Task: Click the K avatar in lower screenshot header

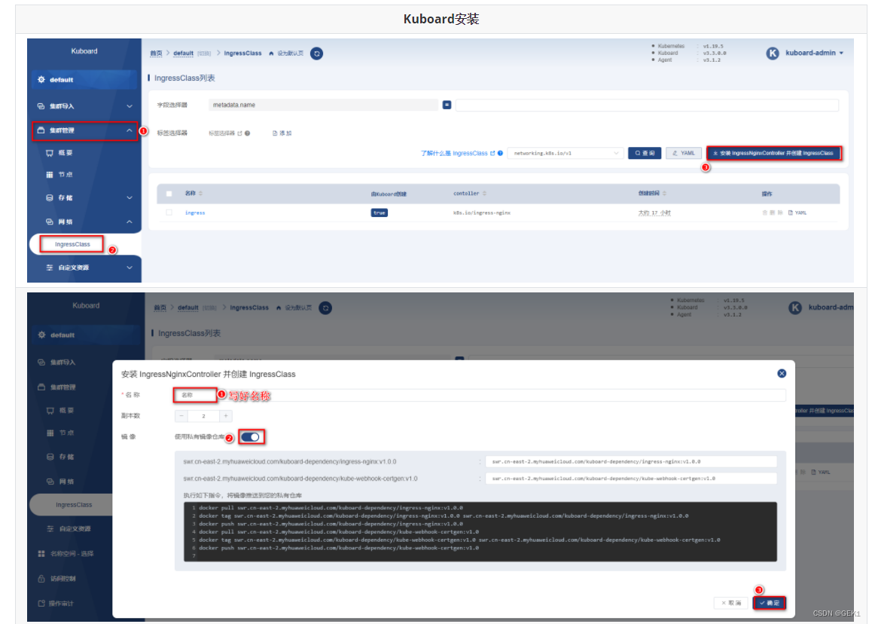Action: 795,307
